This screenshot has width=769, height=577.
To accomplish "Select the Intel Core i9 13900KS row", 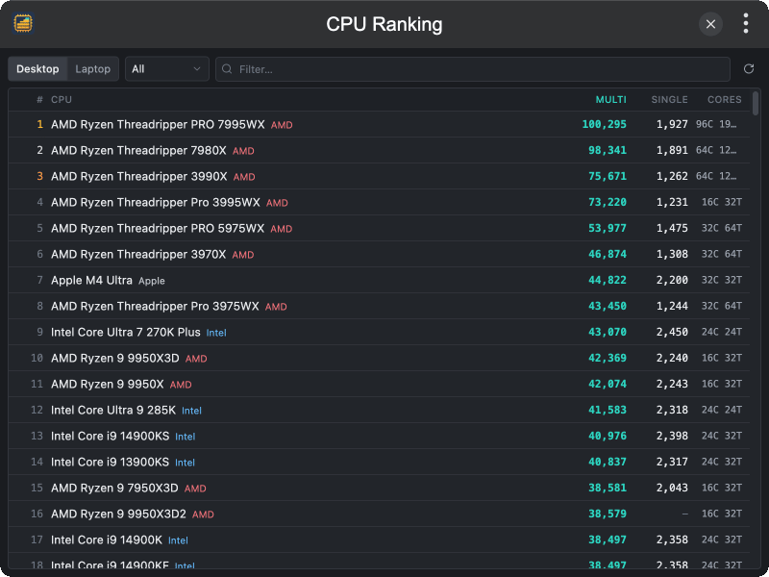I will click(379, 463).
